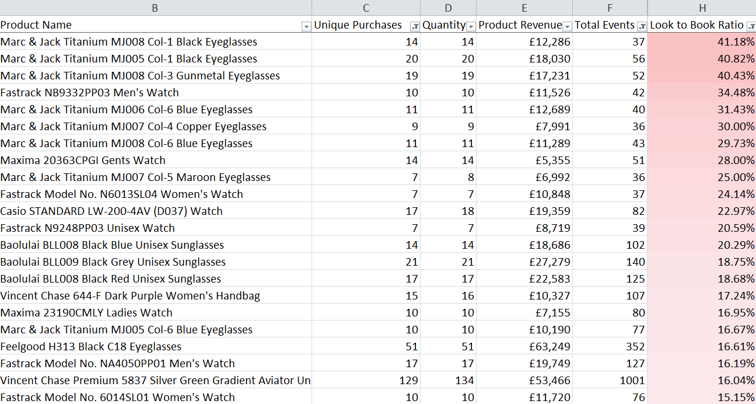Click the 40.43% ratio cell
Image resolution: width=756 pixels, height=404 pixels.
(x=702, y=75)
